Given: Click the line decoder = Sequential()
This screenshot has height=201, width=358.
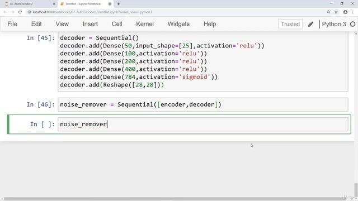Looking at the screenshot, I should (x=100, y=38).
